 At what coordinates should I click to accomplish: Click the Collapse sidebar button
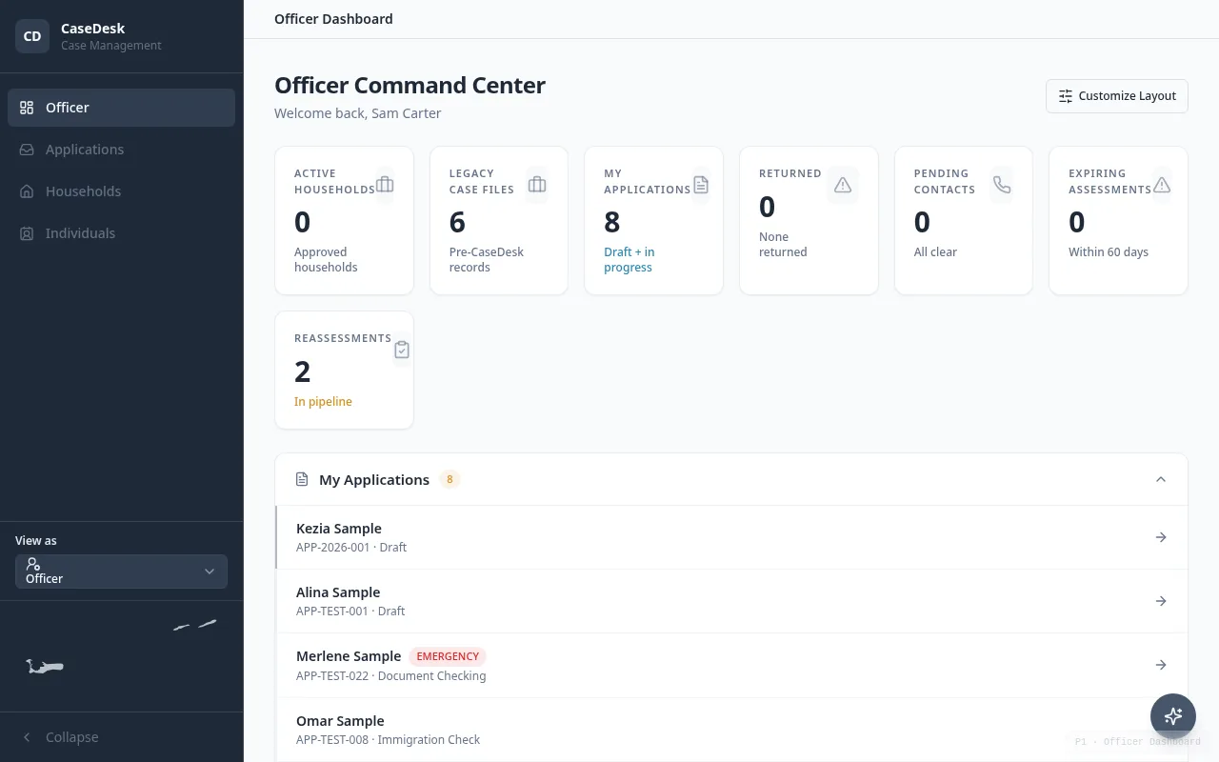[121, 737]
